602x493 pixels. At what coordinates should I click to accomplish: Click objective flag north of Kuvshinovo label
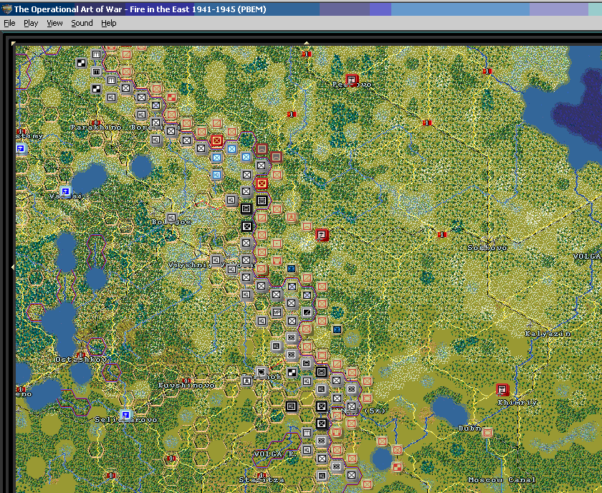187,380
